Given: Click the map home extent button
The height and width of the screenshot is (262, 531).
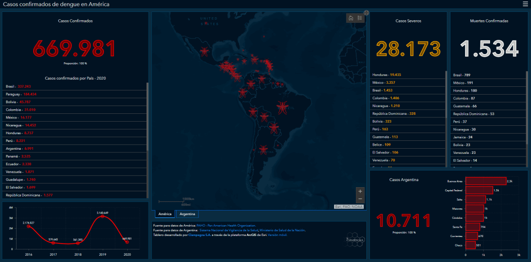Looking at the screenshot, I should click(x=351, y=18).
